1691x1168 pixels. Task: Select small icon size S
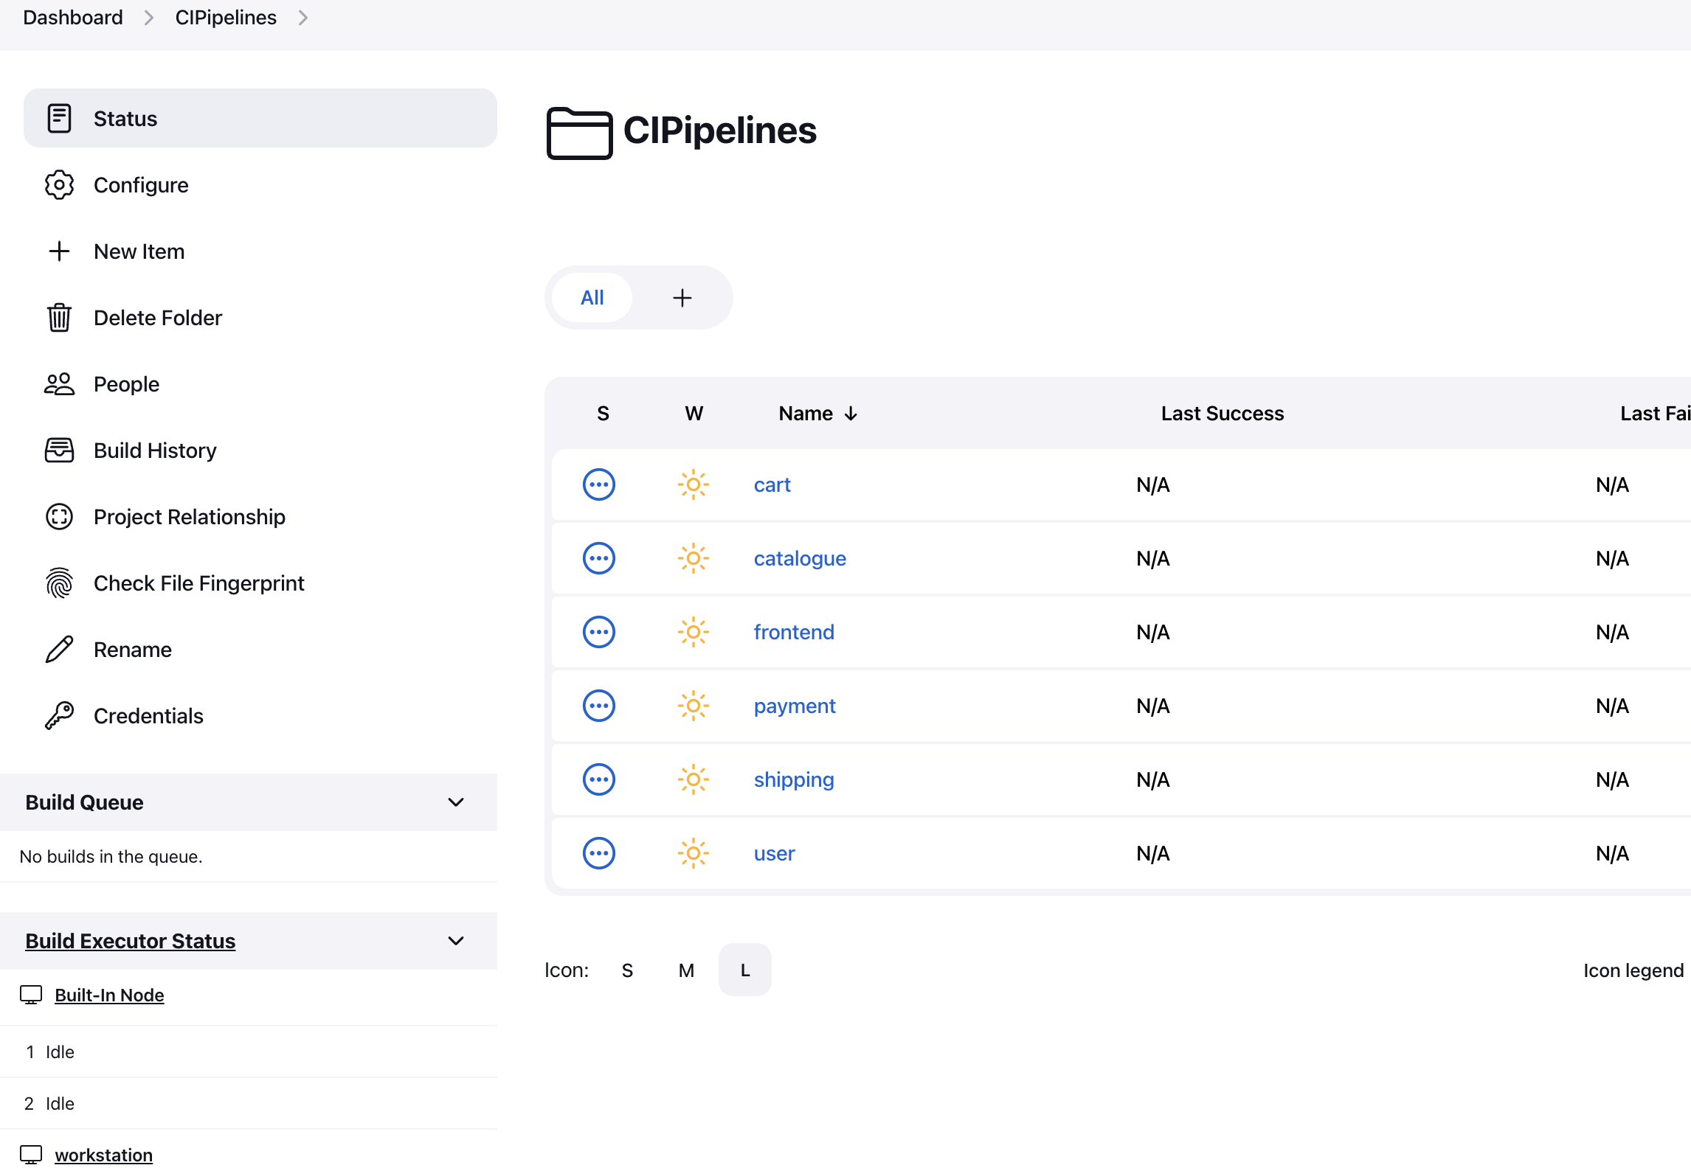[628, 970]
